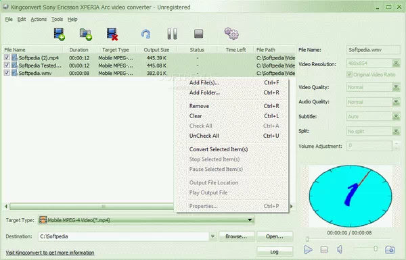Click the Convert (blue arrow) toolbar icon
The image size is (406, 260).
[146, 34]
